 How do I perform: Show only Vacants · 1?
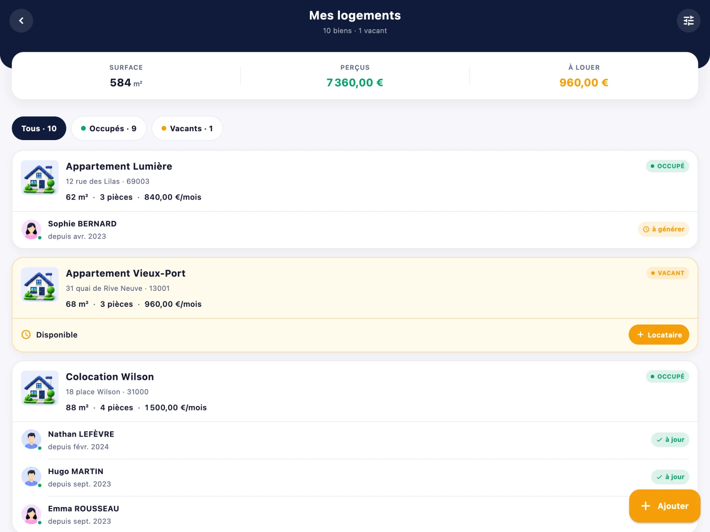pyautogui.click(x=187, y=129)
